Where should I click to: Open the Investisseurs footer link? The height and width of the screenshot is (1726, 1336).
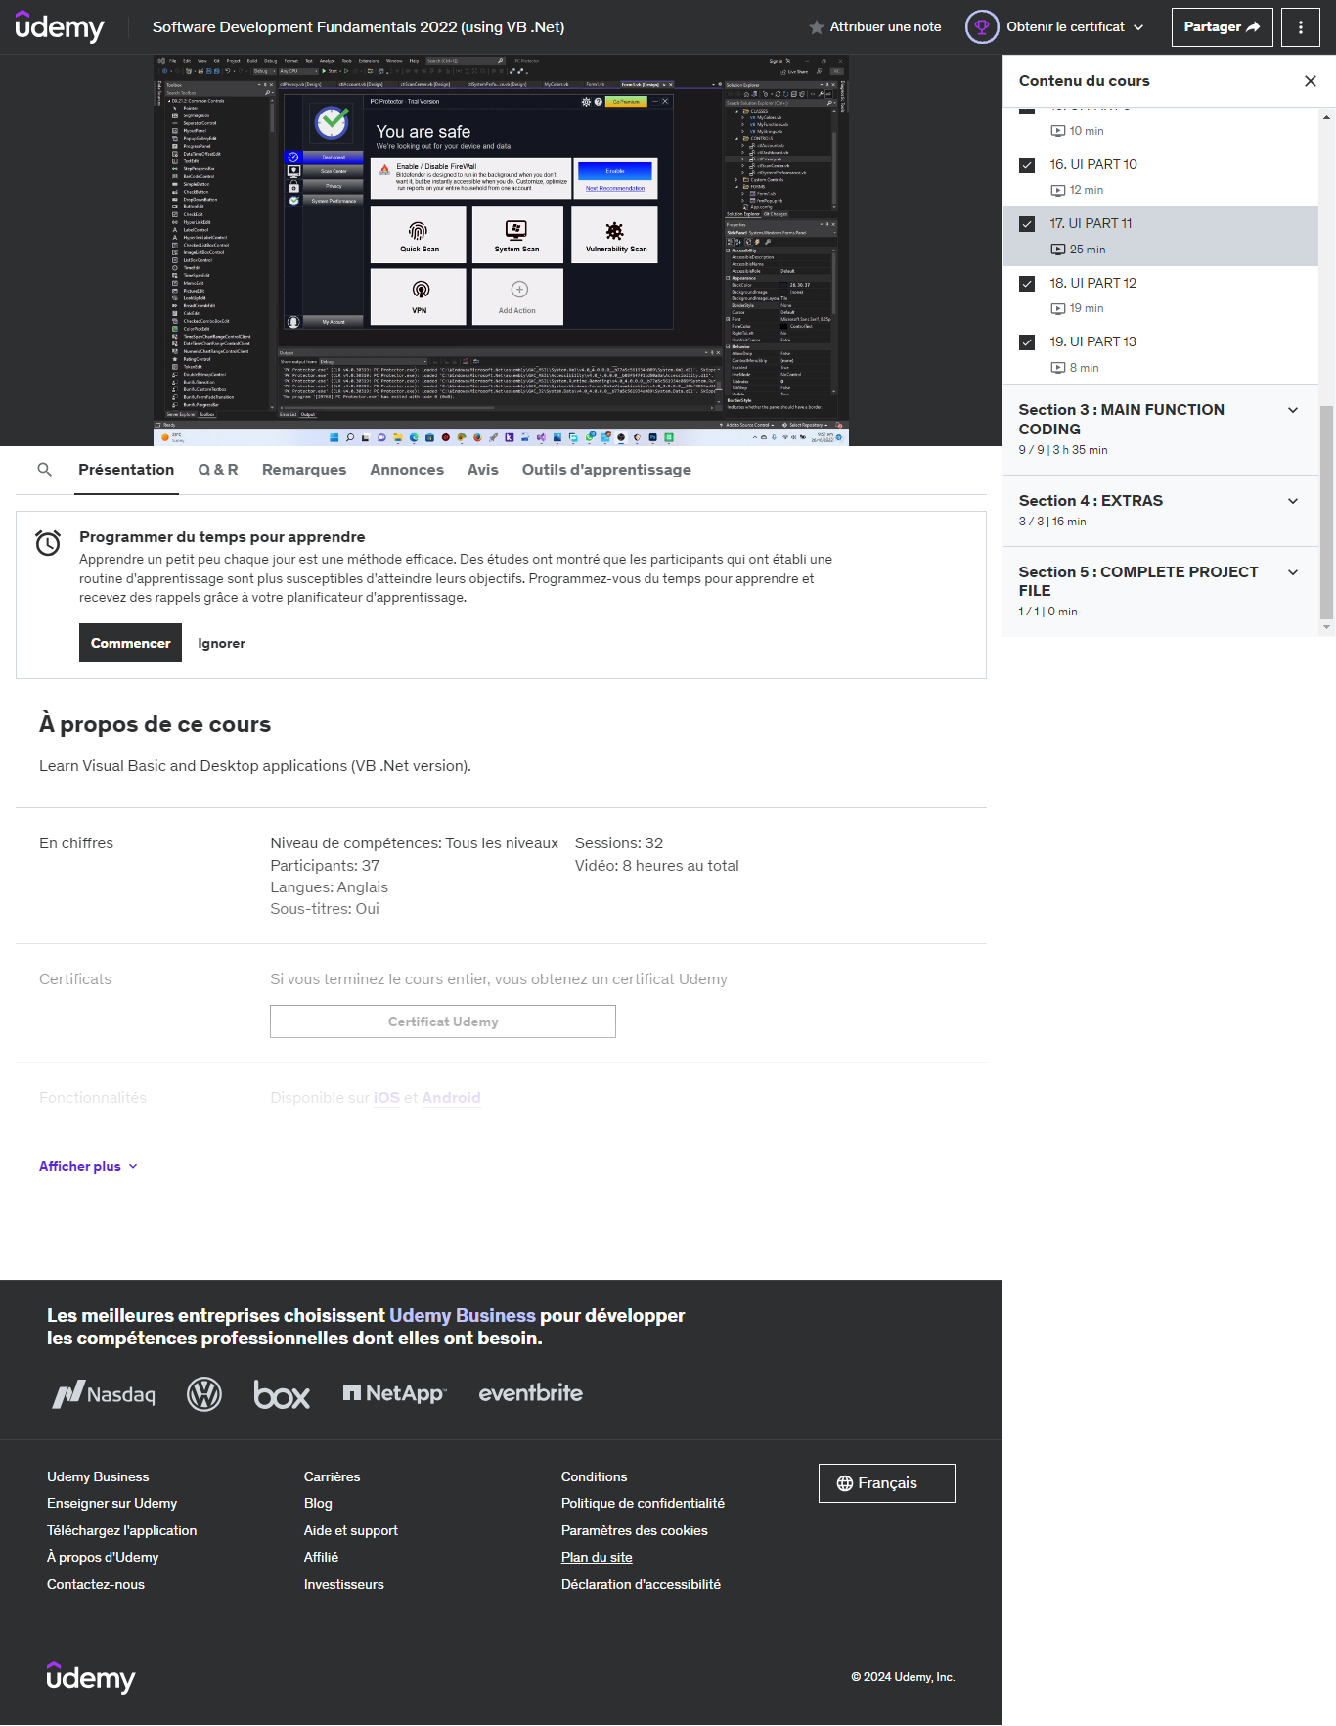pos(343,1584)
